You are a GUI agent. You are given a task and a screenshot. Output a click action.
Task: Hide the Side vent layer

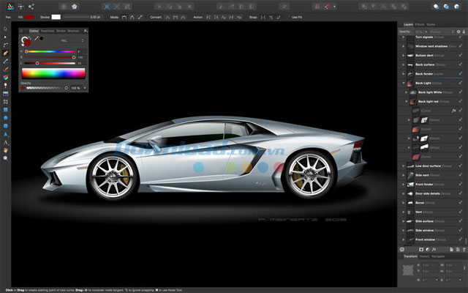pos(461,175)
